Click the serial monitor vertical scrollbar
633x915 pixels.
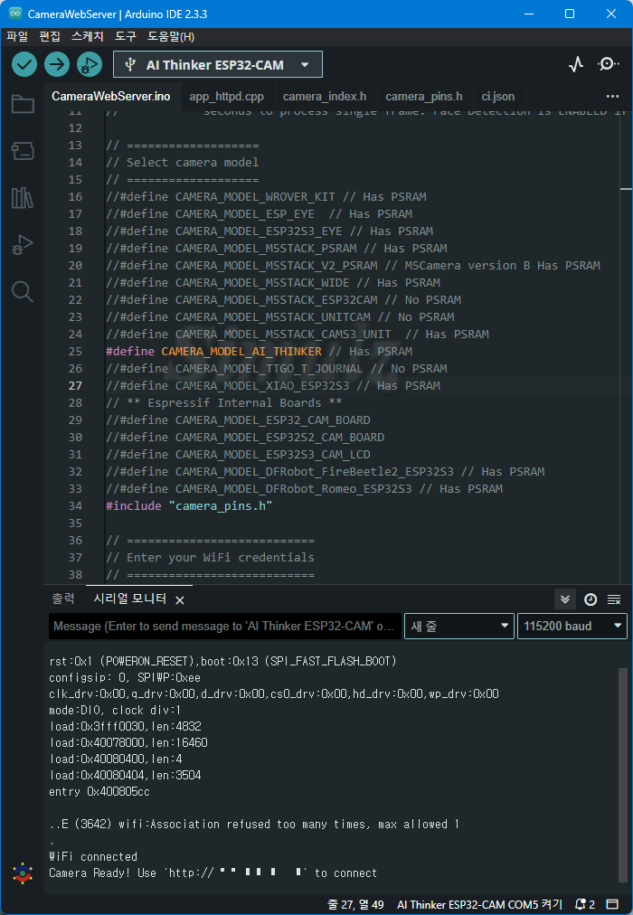[622, 776]
